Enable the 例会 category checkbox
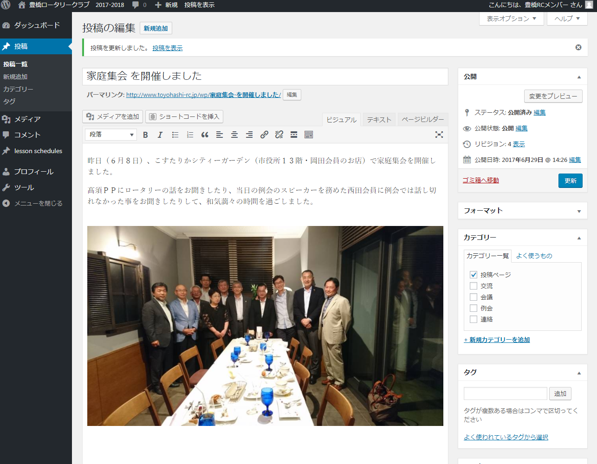This screenshot has height=464, width=597. coord(474,308)
